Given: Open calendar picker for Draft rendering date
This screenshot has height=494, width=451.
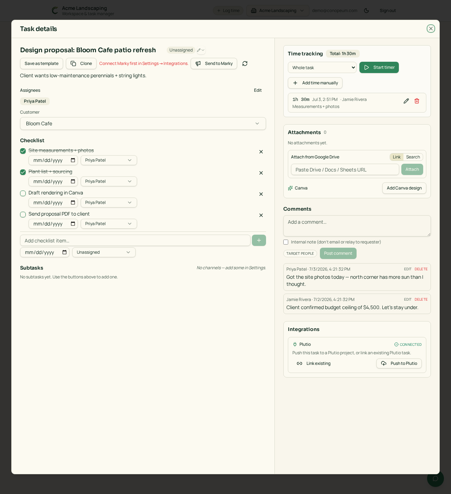Looking at the screenshot, I should pos(73,203).
